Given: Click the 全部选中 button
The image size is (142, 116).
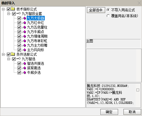Looking at the screenshot, I should [x=96, y=10].
